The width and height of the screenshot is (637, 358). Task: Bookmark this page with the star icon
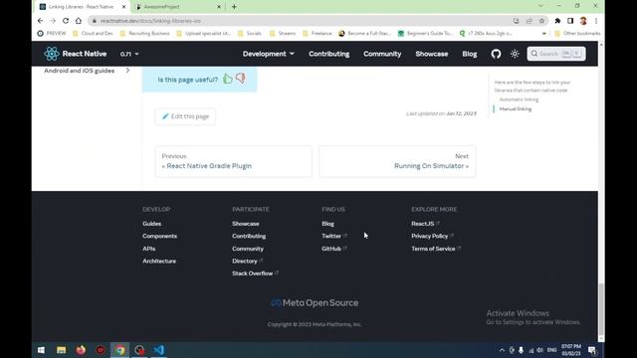tap(541, 21)
